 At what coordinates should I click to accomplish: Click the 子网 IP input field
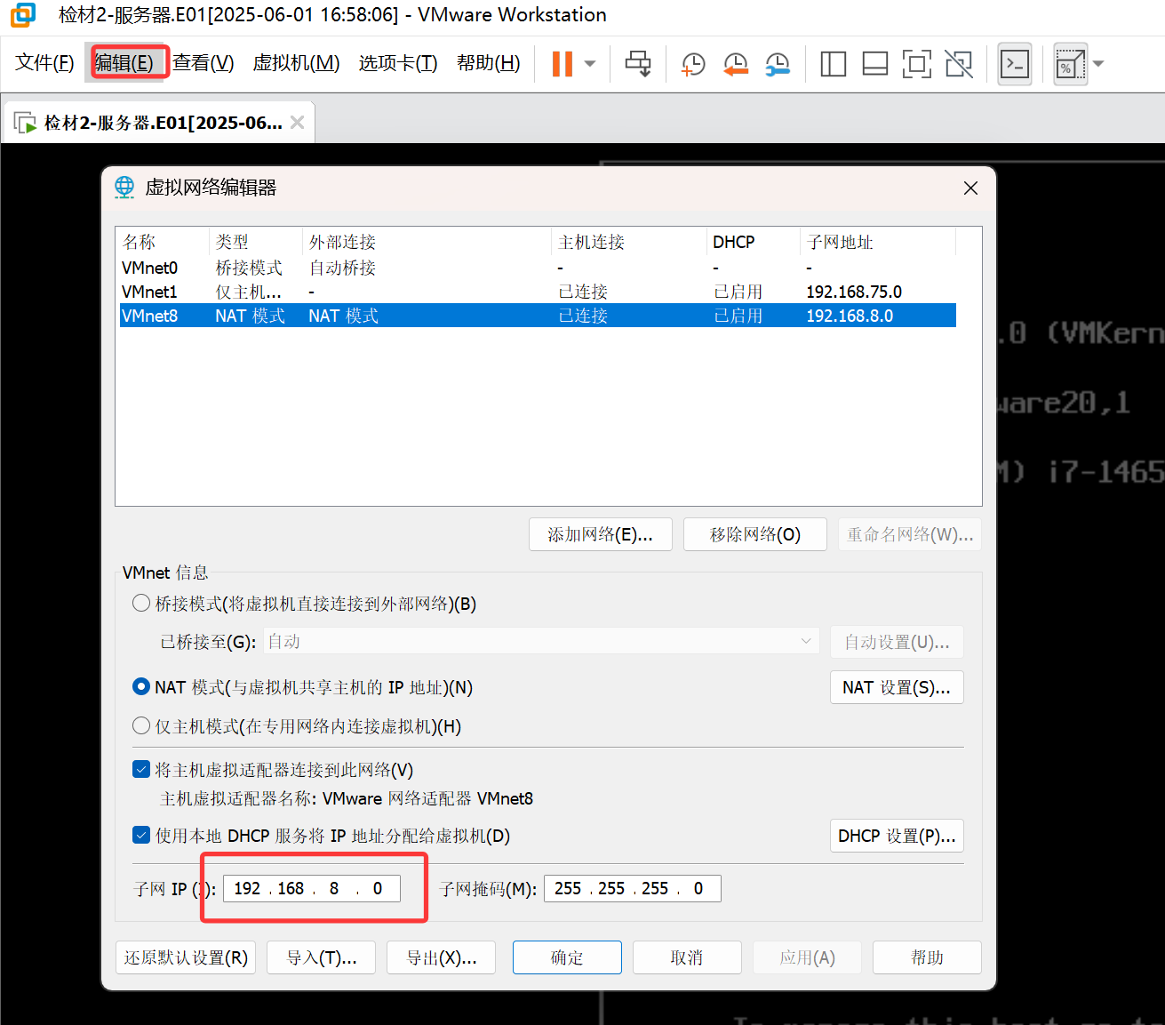coord(312,888)
